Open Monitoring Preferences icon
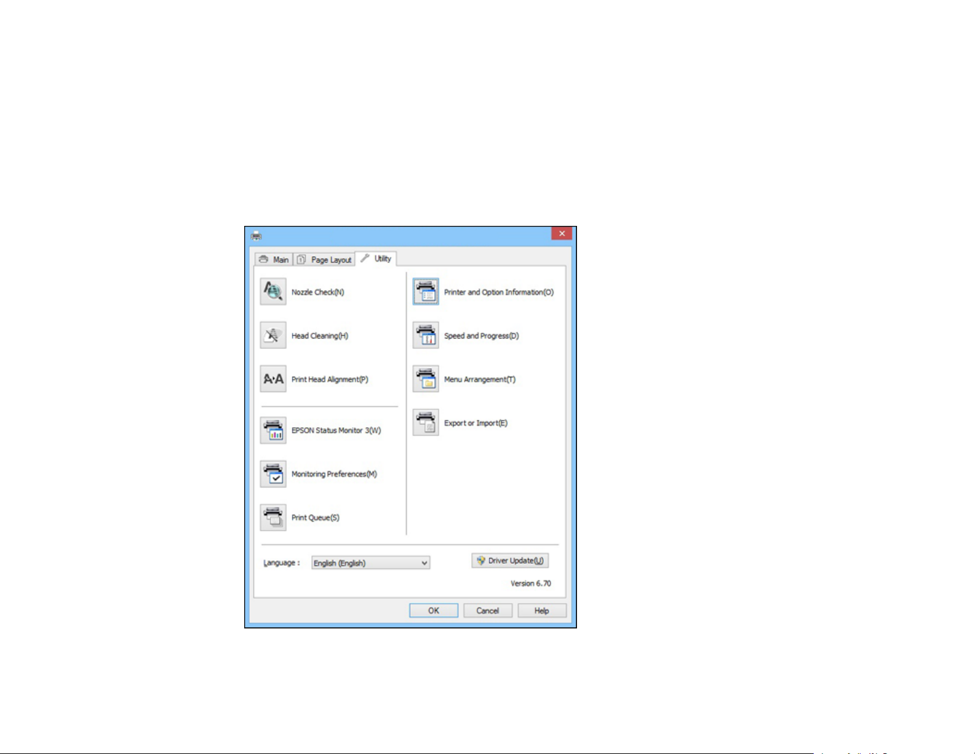Screen dimensions: 975x754 tap(273, 474)
